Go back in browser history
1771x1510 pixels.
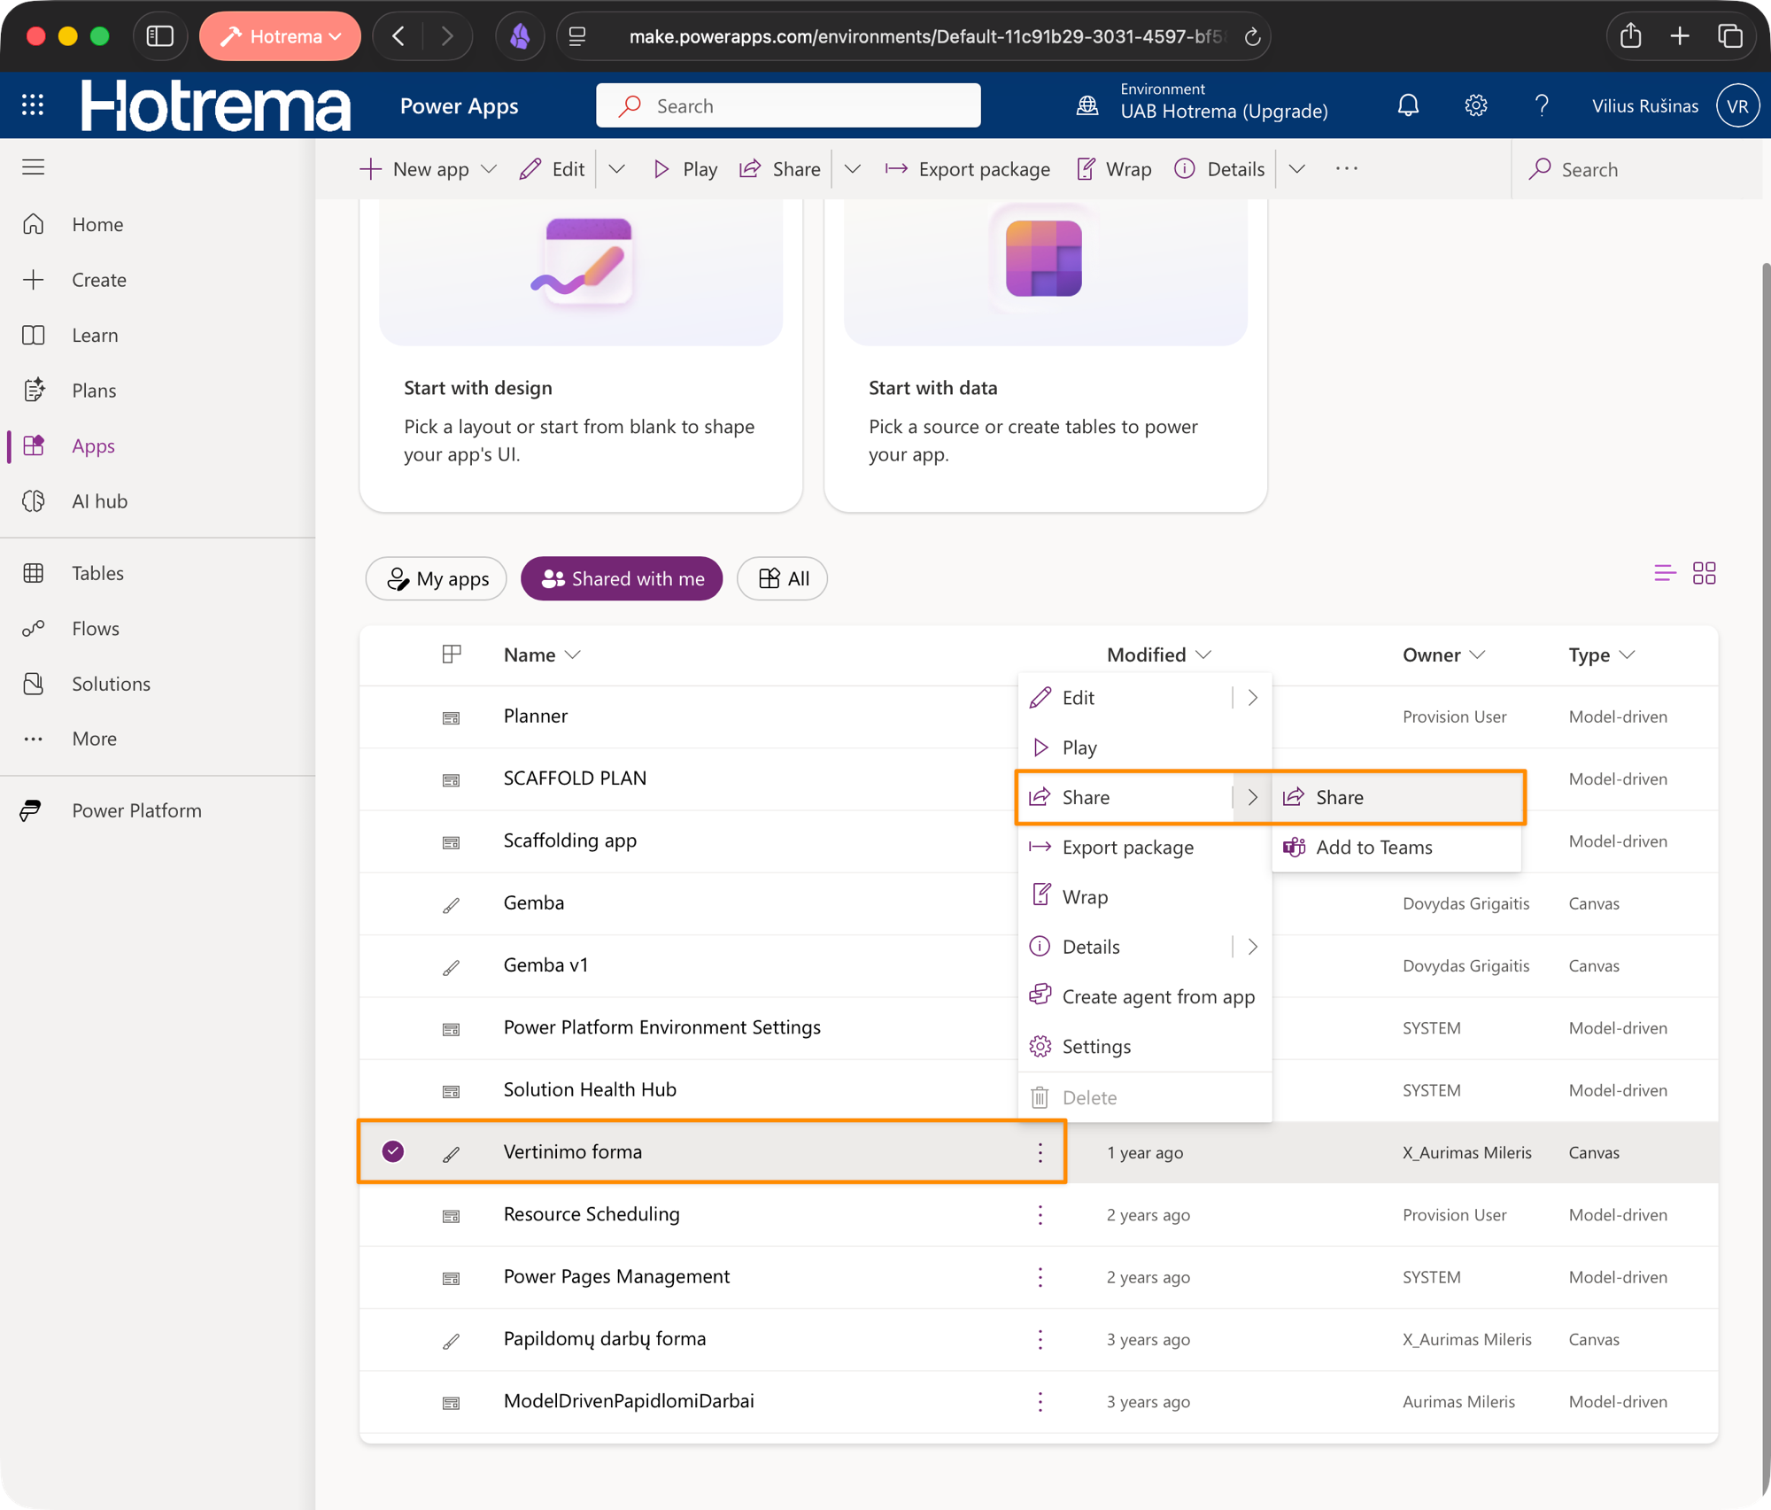pyautogui.click(x=398, y=36)
